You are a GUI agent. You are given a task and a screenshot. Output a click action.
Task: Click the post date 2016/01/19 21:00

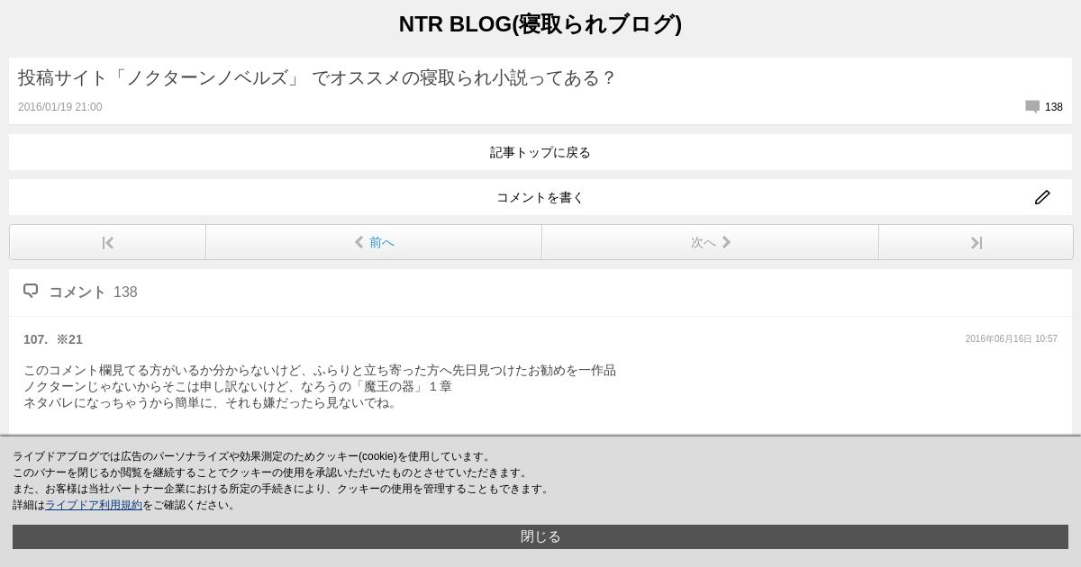pyautogui.click(x=59, y=107)
